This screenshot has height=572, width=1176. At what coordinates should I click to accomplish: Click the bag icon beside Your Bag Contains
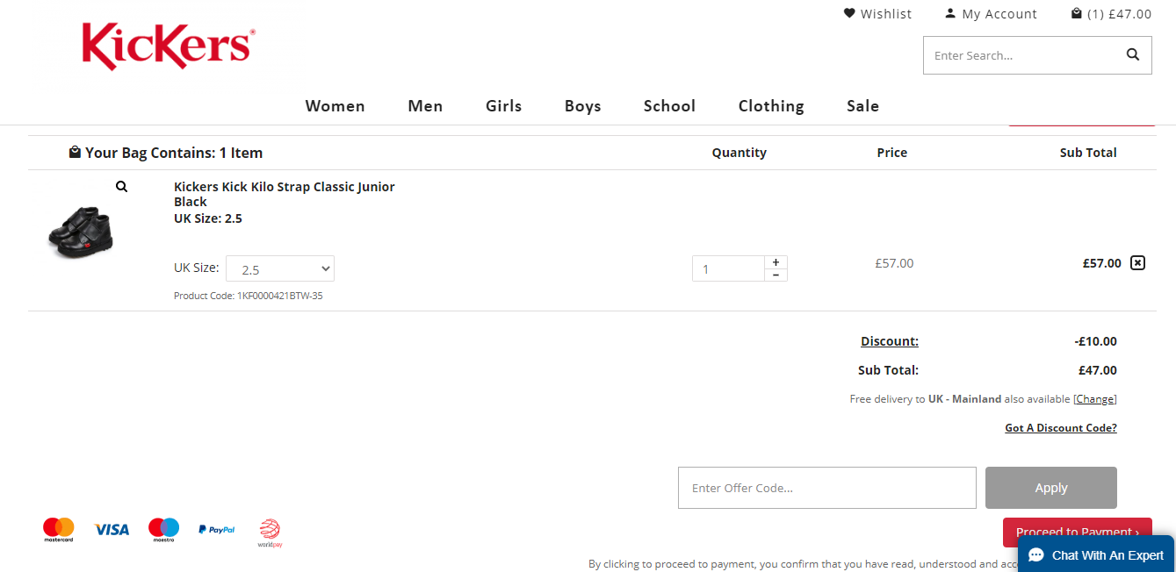pyautogui.click(x=75, y=152)
